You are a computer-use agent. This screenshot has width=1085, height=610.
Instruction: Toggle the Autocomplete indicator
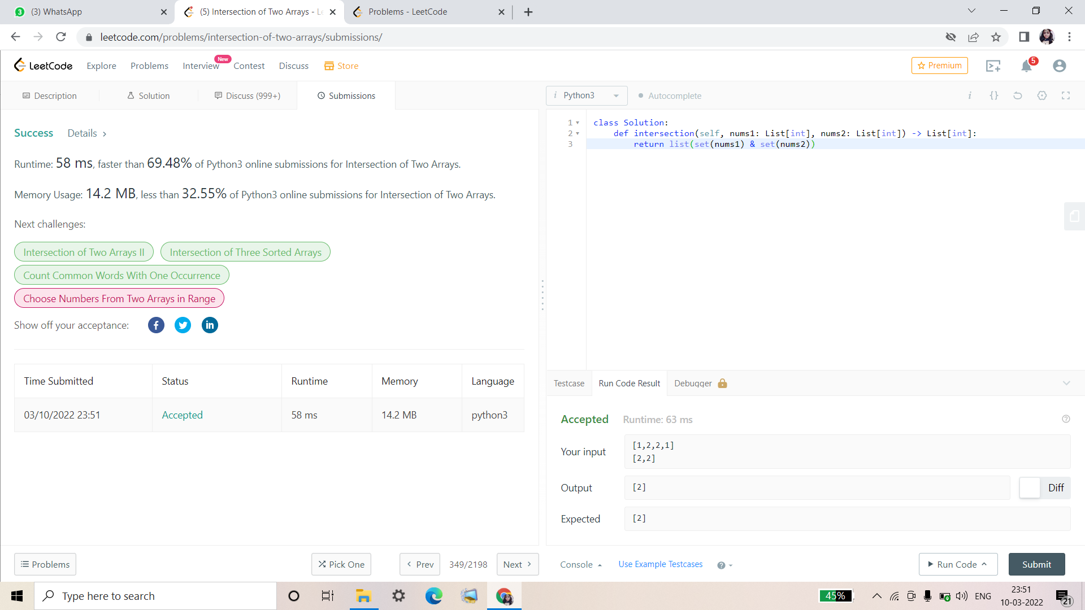coord(670,96)
